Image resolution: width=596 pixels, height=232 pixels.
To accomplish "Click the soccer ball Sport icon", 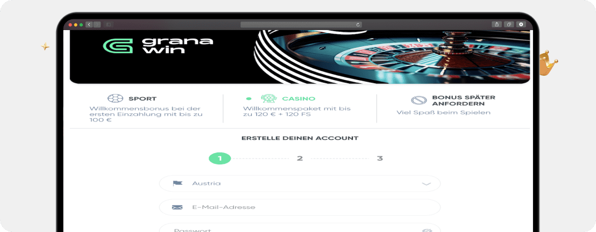I will pos(115,98).
